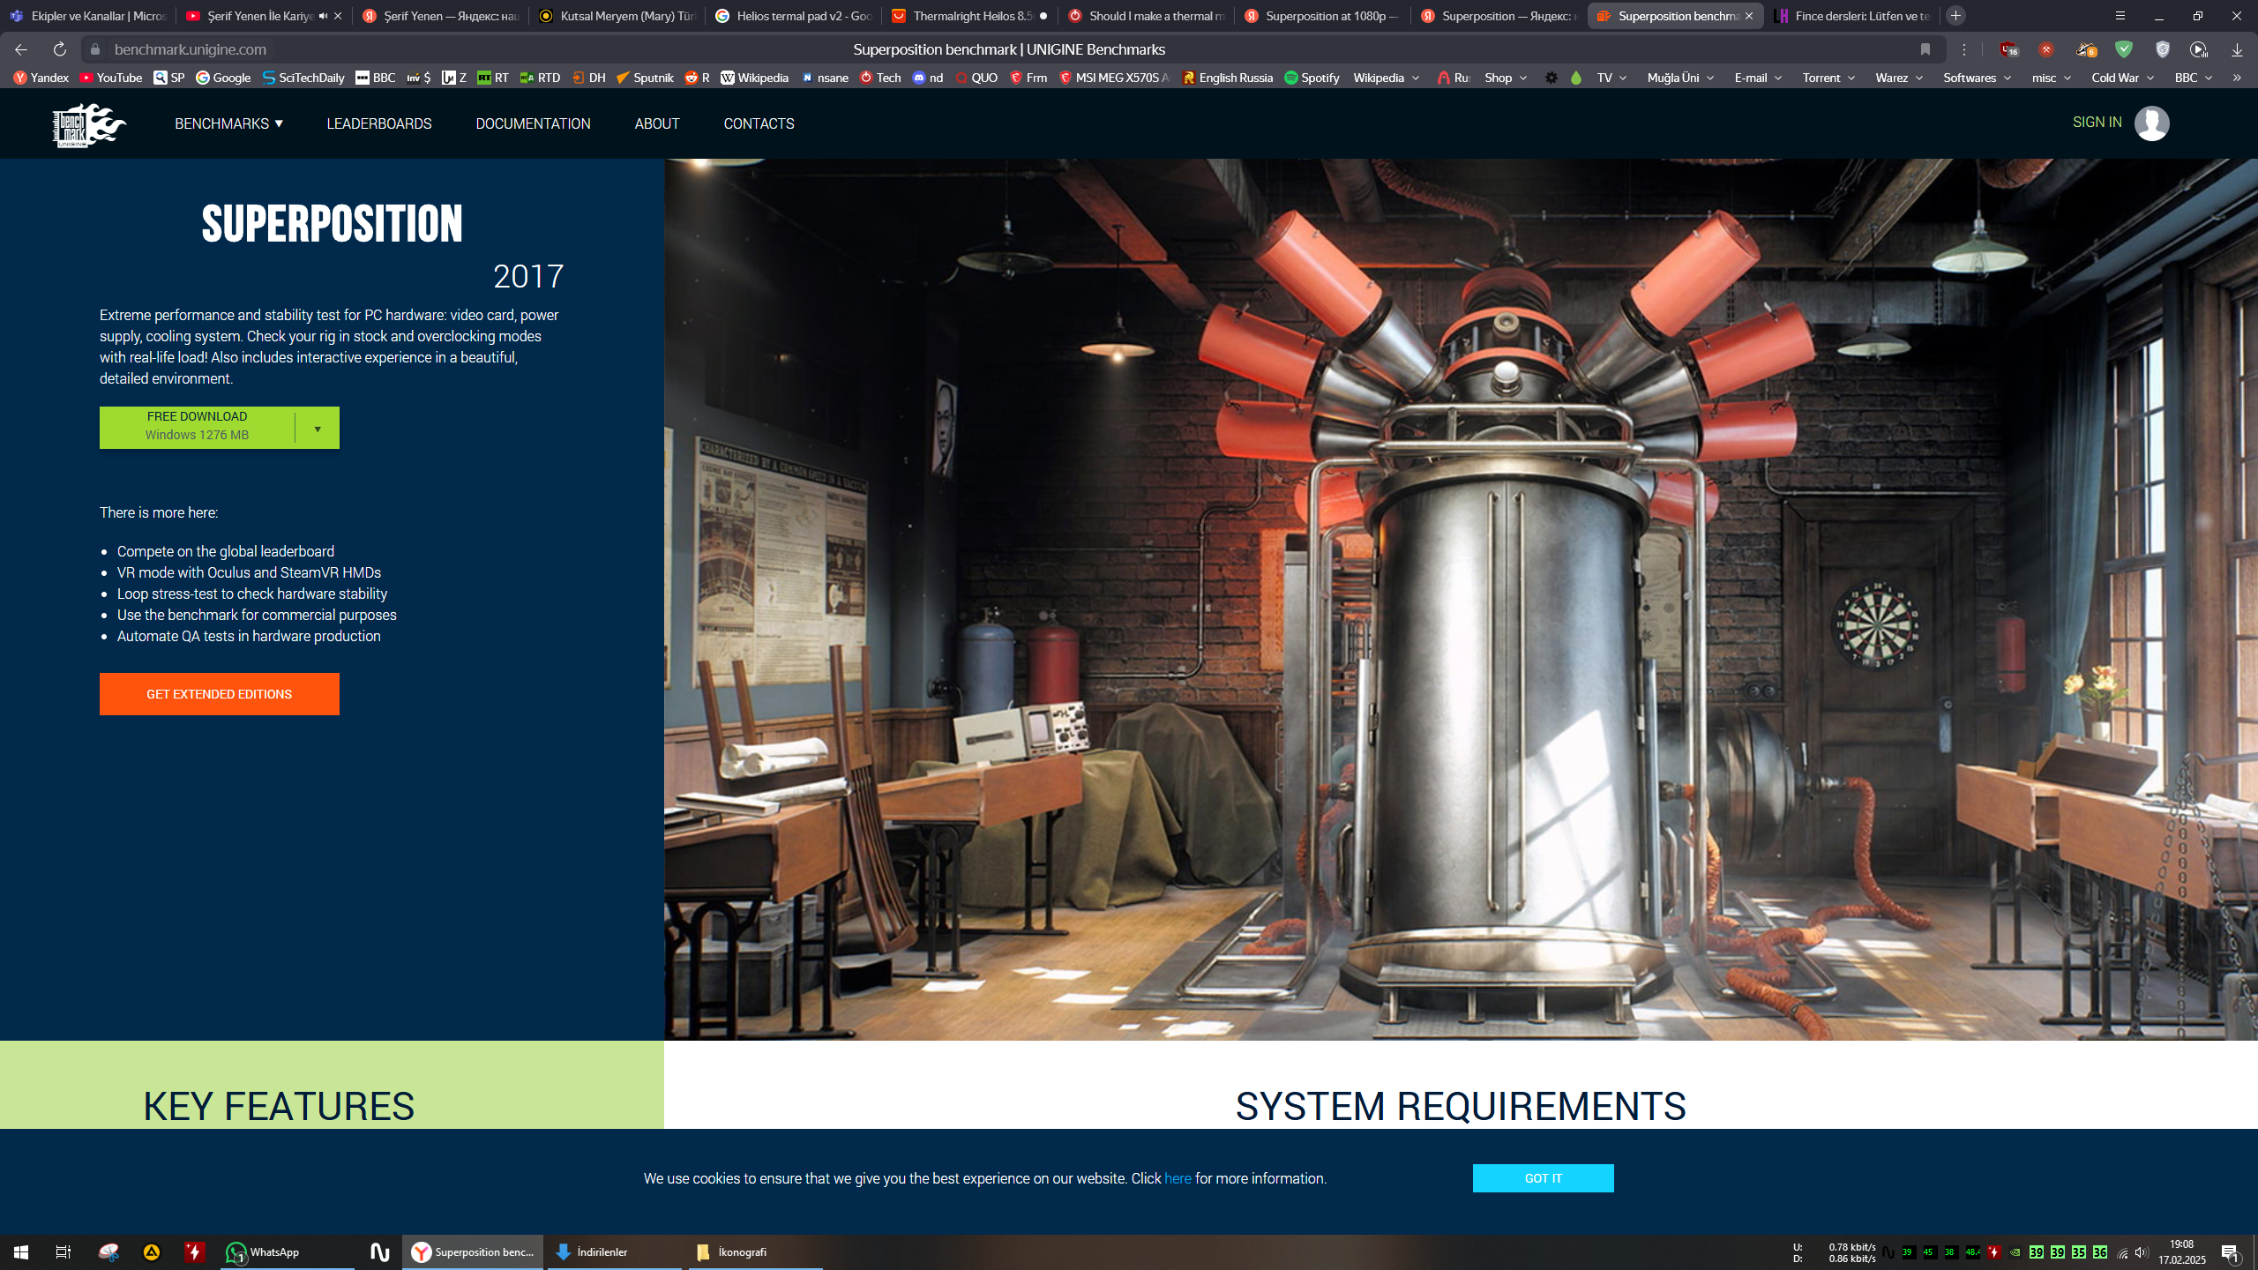
Task: Accept cookies with GOT IT button
Action: pyautogui.click(x=1543, y=1178)
